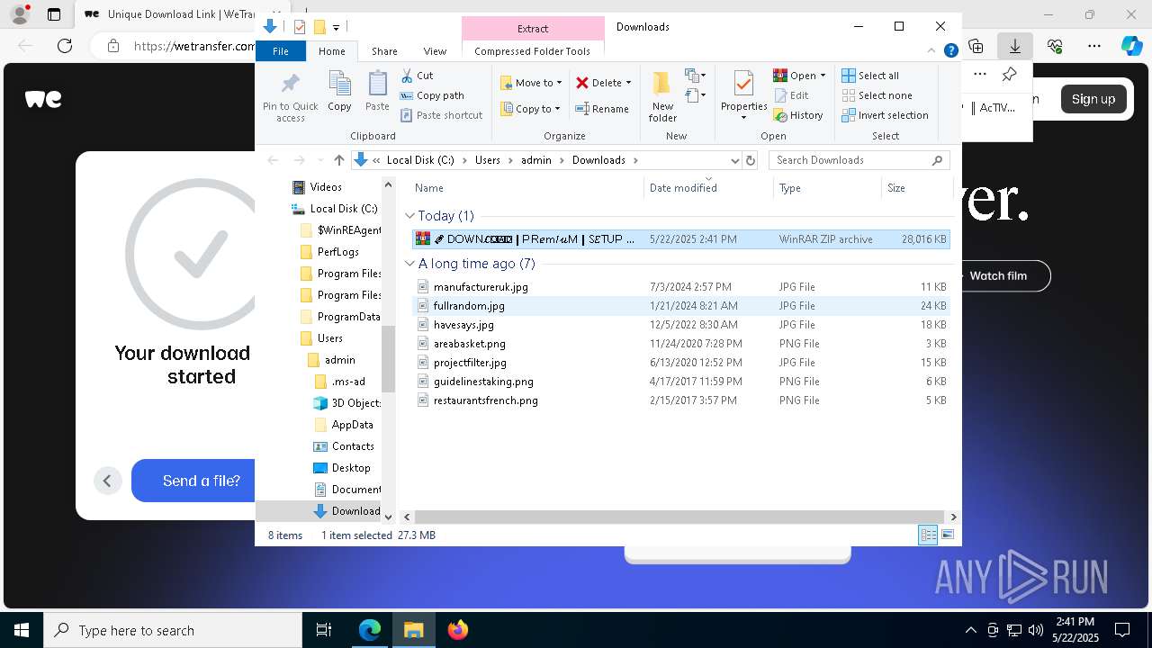Image resolution: width=1152 pixels, height=648 pixels.
Task: Switch to details view icon
Action: pyautogui.click(x=928, y=535)
